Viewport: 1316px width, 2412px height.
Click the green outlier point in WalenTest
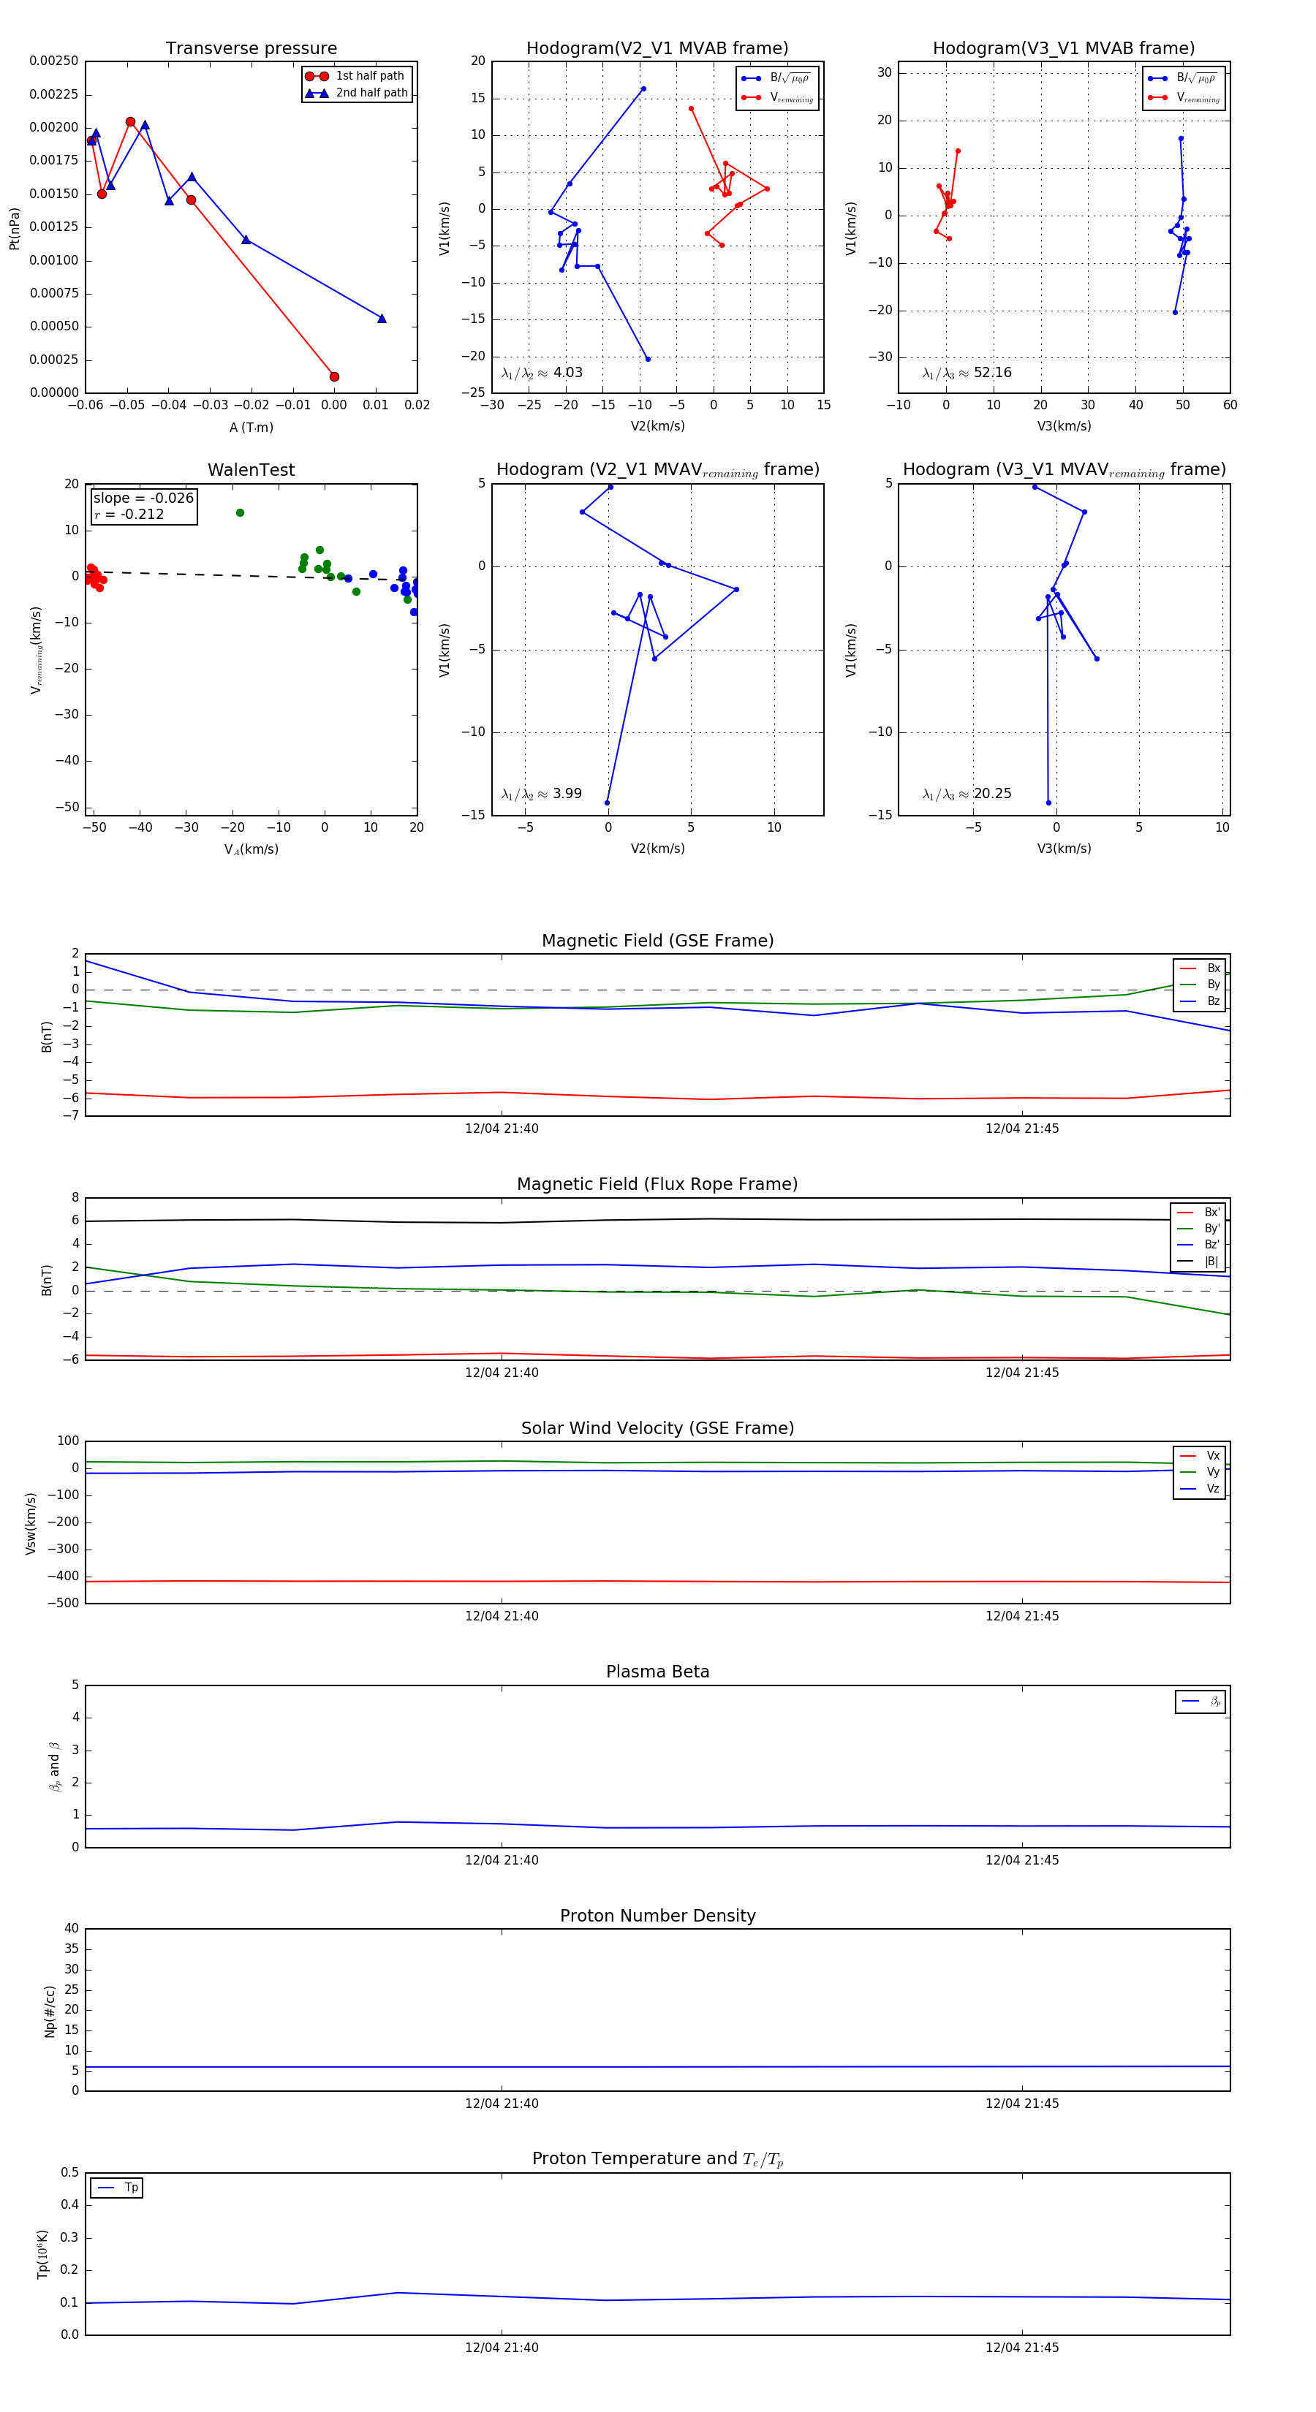[240, 513]
